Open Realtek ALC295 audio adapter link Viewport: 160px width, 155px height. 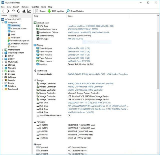98,74
